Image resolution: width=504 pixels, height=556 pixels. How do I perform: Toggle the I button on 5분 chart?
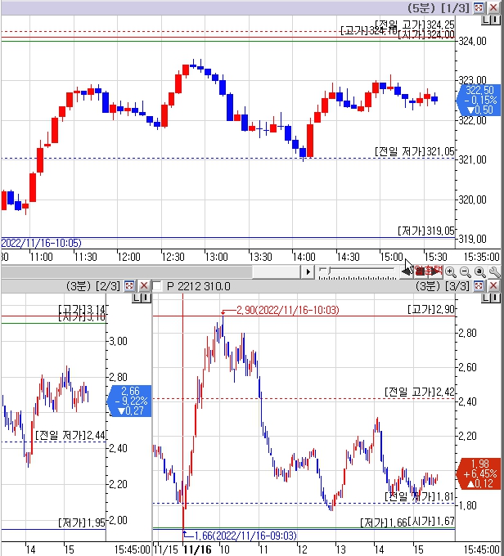point(495,20)
